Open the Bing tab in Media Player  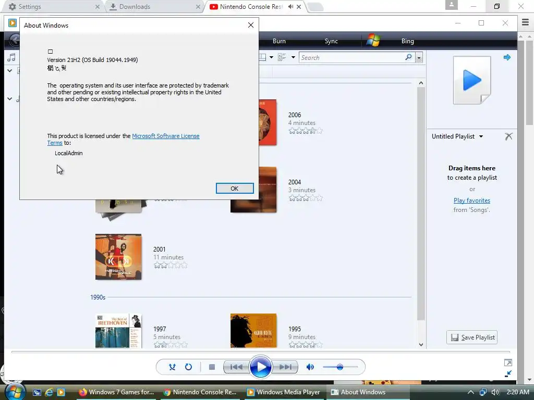click(408, 41)
